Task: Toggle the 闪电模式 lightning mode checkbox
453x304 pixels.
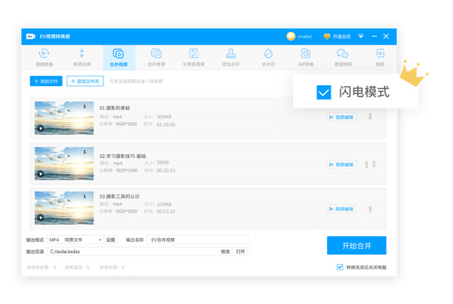Action: point(324,92)
